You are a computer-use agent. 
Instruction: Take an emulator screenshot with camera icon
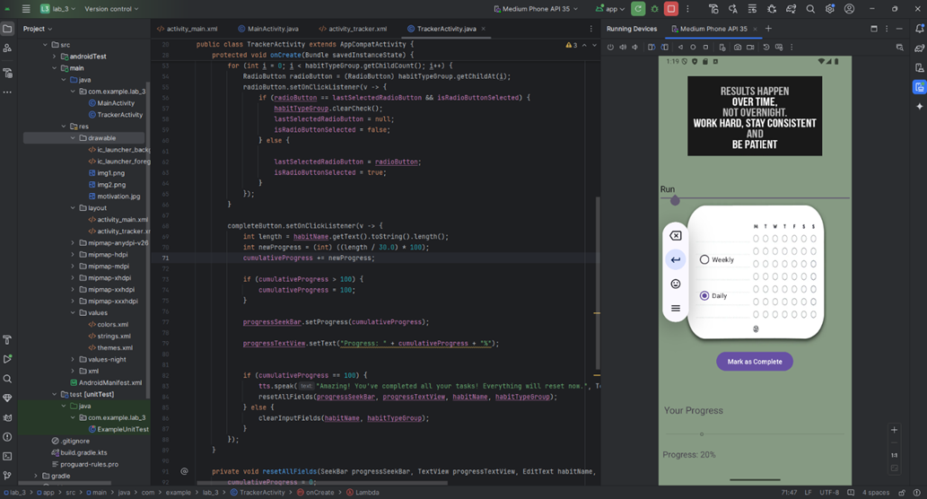[738, 48]
